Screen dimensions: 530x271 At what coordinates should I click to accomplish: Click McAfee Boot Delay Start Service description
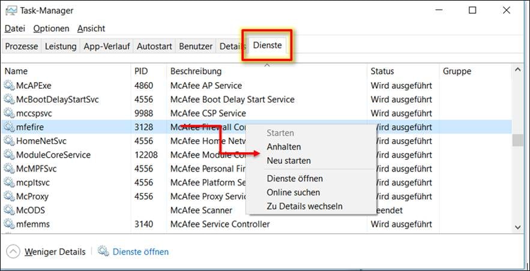[232, 100]
